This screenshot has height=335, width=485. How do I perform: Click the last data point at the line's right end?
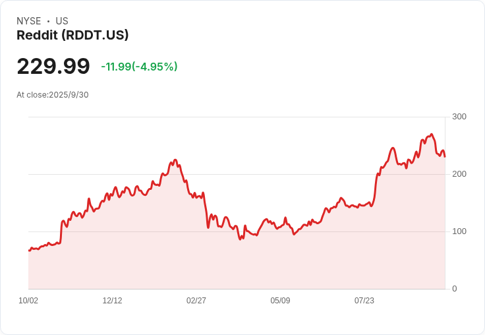(445, 156)
